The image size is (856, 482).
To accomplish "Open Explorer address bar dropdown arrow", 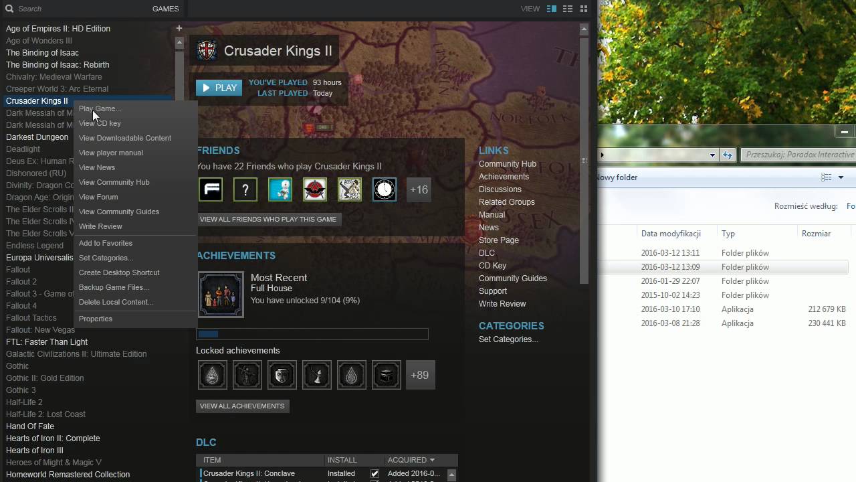I will (712, 155).
